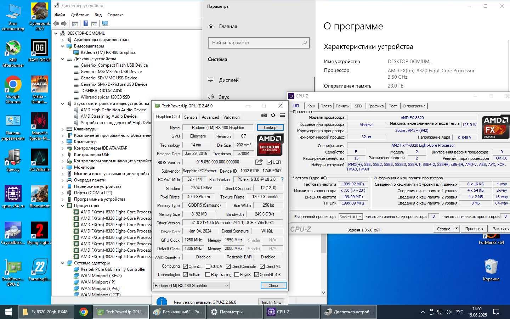Collapse the Дисковые устройства tree node
Image resolution: width=510 pixels, height=319 pixels.
click(63, 59)
